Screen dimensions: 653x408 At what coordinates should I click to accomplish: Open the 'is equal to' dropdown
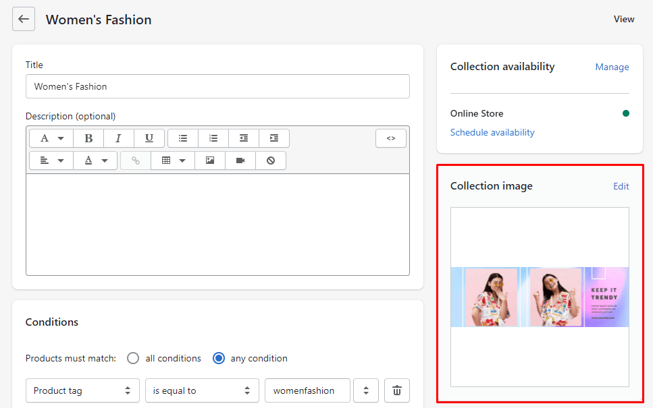click(202, 390)
